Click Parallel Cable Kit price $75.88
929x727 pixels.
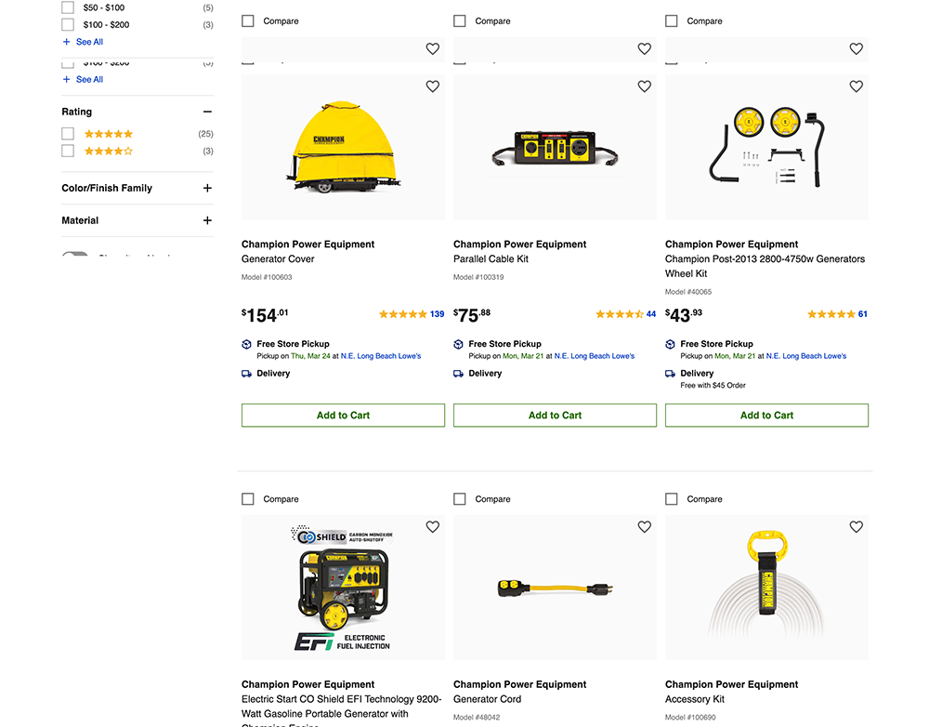pyautogui.click(x=472, y=315)
